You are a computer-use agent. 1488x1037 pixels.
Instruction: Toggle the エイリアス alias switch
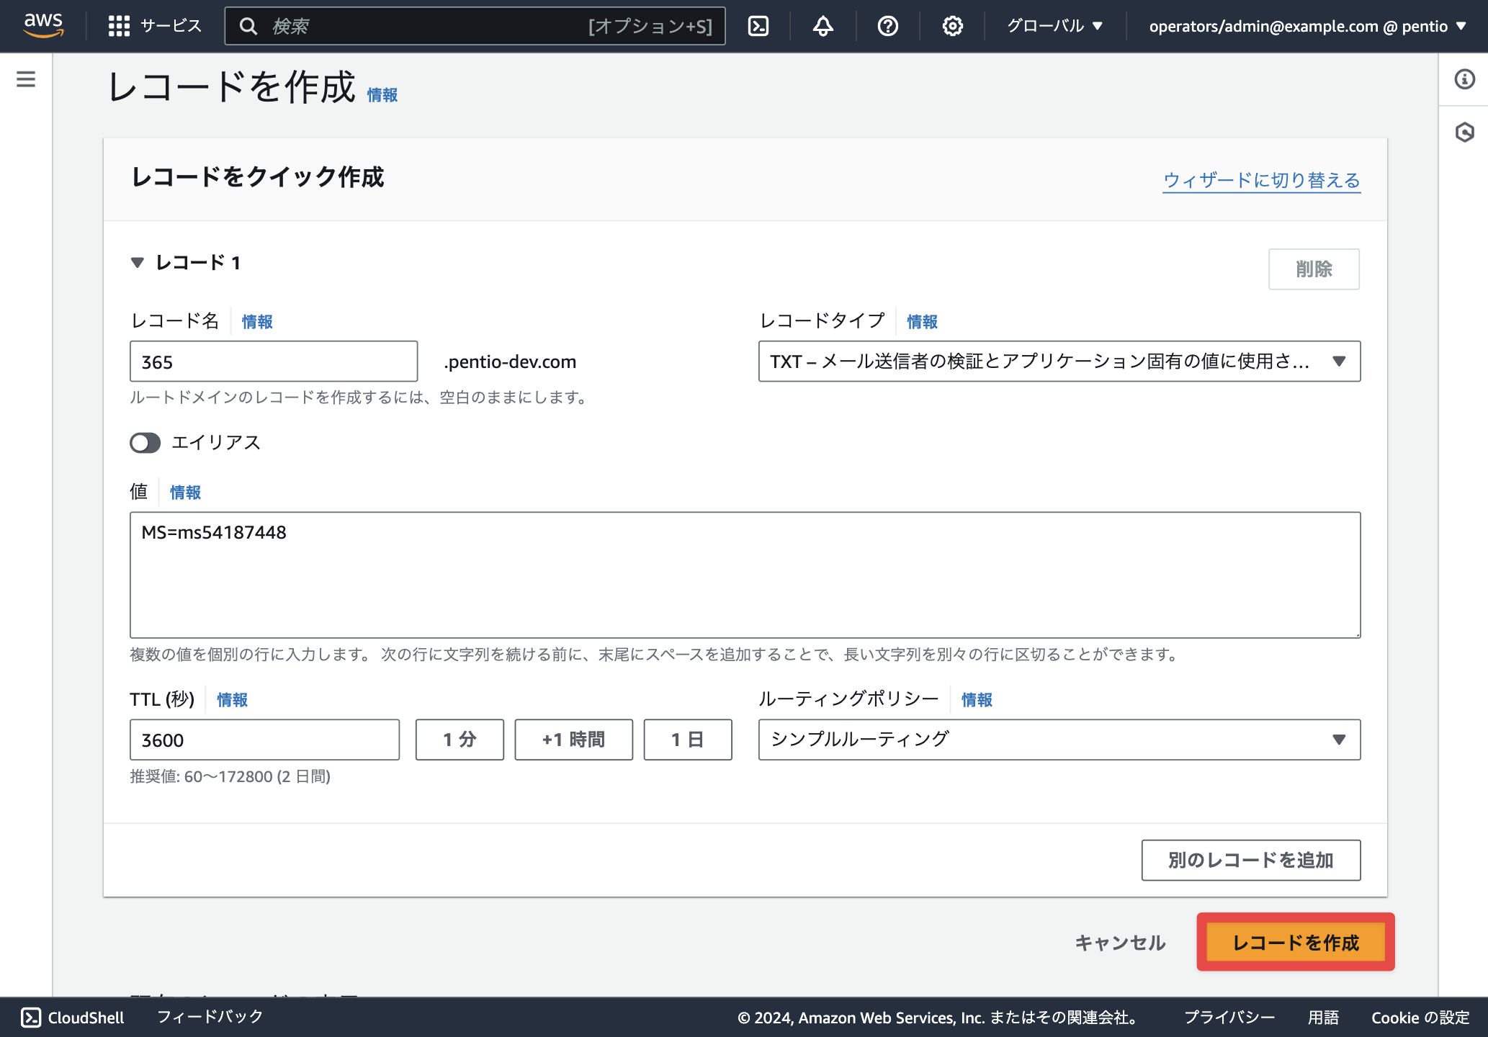coord(145,442)
